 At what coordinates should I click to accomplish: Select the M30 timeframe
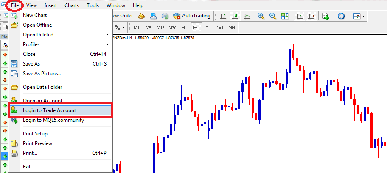tap(172, 27)
